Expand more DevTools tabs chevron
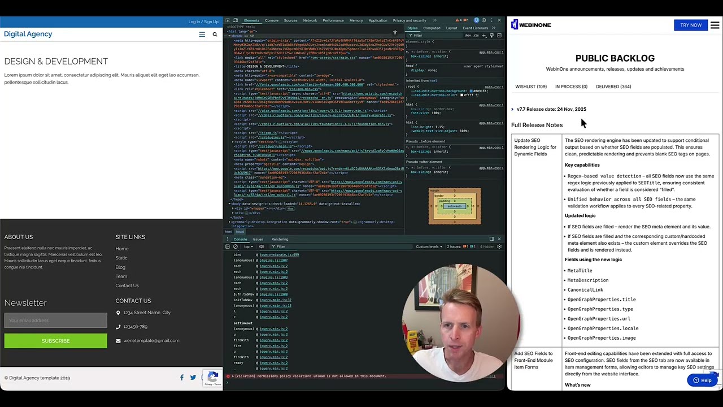Viewport: 723px width, 407px height. (x=434, y=20)
